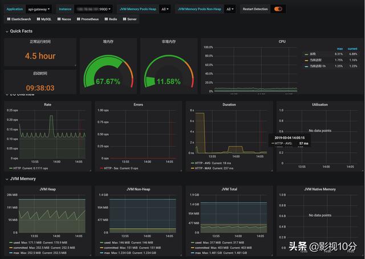Toggle committed series in JVM Heap legend
365x259 pixels.
click(x=21, y=248)
